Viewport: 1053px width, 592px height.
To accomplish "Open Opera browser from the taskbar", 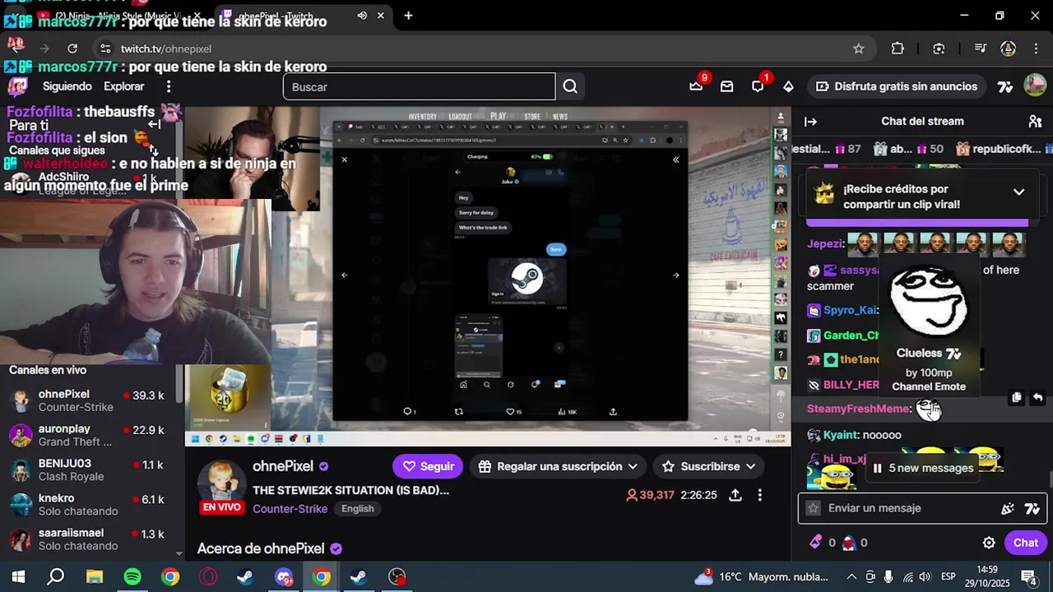I will coord(208,576).
